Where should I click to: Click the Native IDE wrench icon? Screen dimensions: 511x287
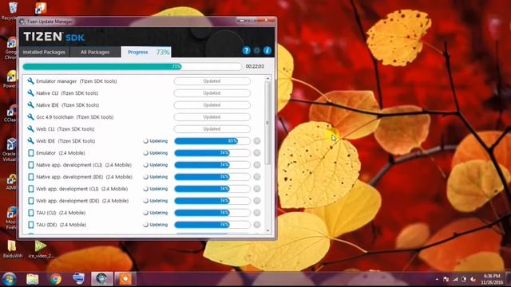click(x=30, y=105)
